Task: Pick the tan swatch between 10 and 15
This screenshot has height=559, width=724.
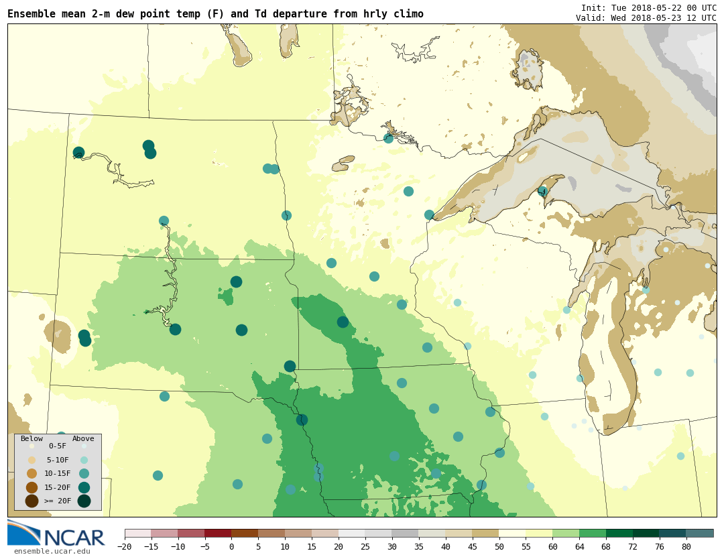Action: click(299, 534)
